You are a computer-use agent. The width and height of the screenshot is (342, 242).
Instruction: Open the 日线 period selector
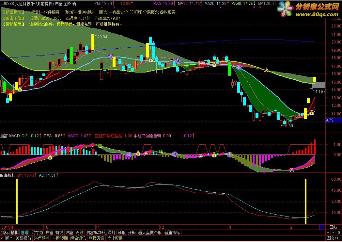[334, 227]
